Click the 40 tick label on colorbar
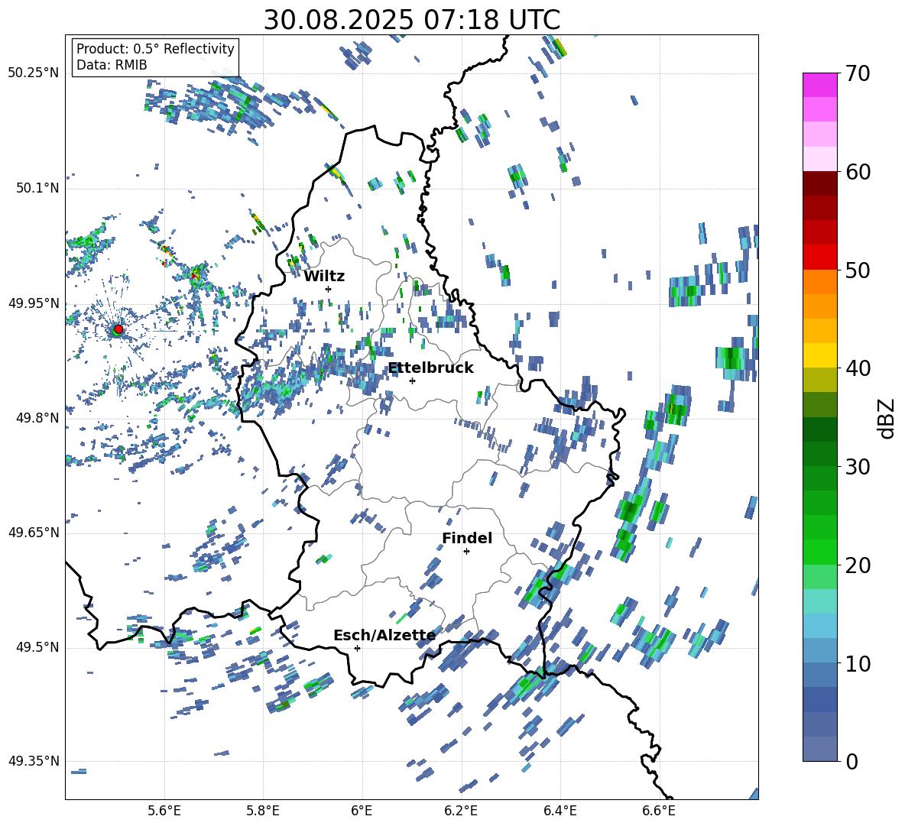This screenshot has width=905, height=826. click(858, 368)
